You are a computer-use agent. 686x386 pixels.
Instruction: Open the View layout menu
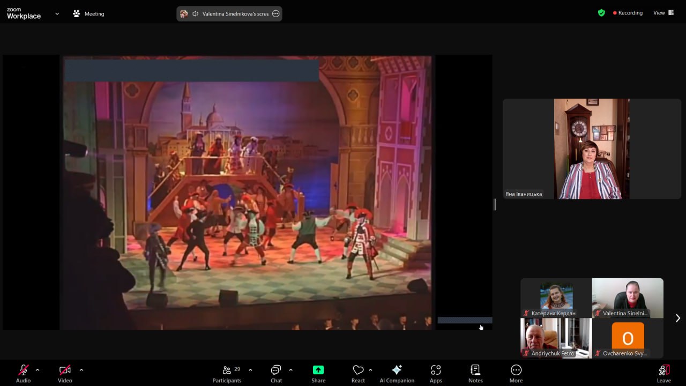coord(663,13)
